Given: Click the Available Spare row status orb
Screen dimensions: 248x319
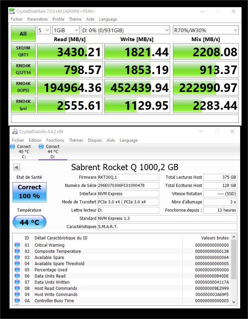Looking at the screenshot, I should [17, 257].
